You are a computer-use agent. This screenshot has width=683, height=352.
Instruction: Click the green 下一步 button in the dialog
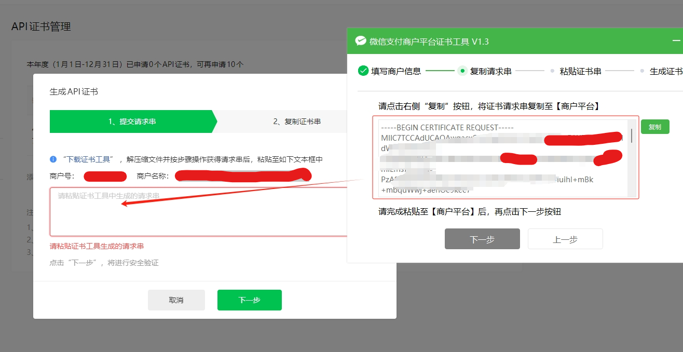[249, 300]
